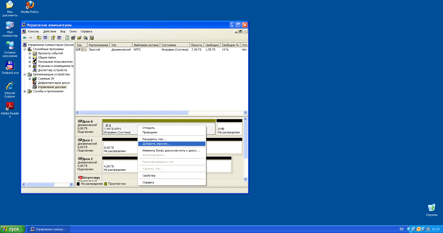
Task: Expand the Службы и приложения tree node
Action: [25, 91]
